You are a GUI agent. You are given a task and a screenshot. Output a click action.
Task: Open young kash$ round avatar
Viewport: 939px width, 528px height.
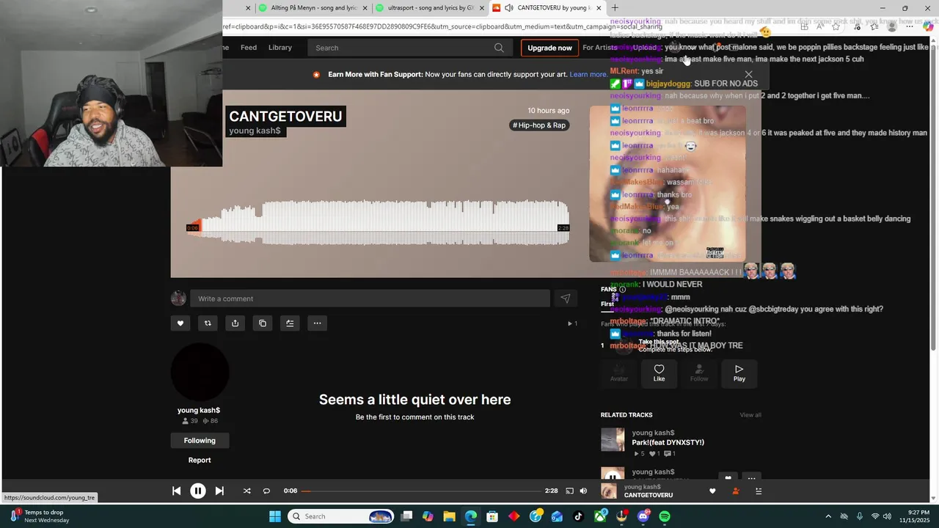(x=200, y=372)
